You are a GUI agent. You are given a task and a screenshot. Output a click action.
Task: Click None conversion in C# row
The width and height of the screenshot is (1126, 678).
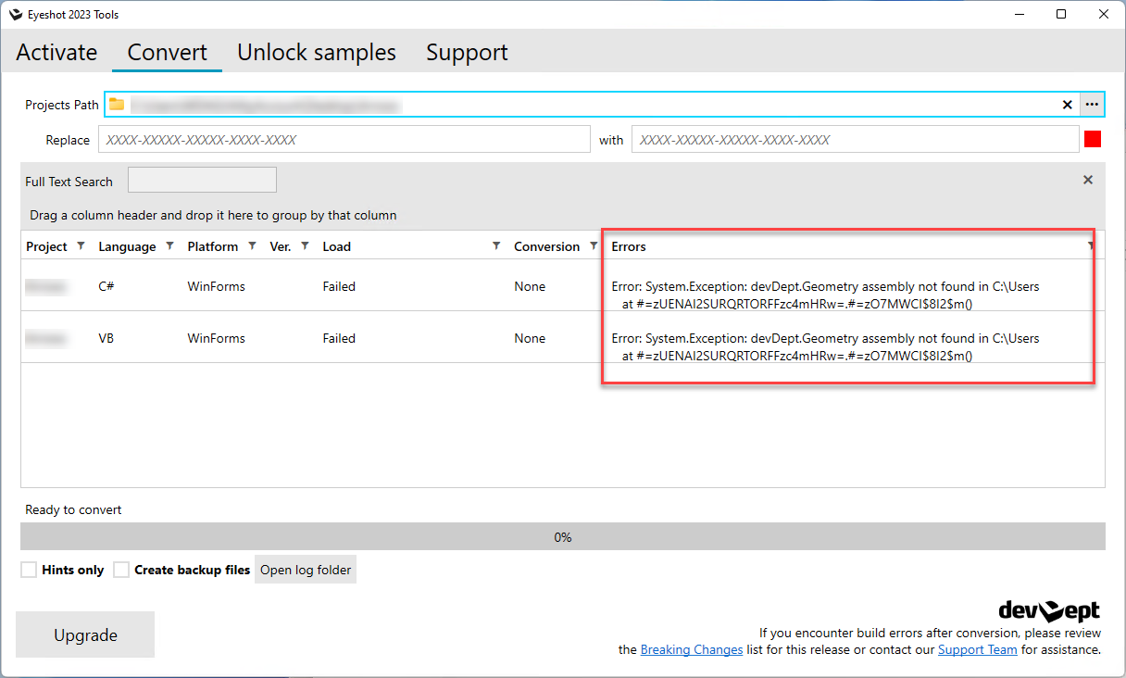point(530,286)
